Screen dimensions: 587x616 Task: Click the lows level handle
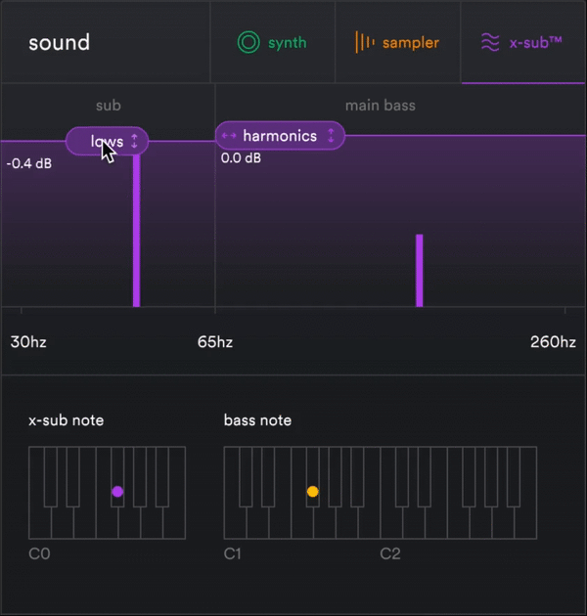tap(106, 142)
